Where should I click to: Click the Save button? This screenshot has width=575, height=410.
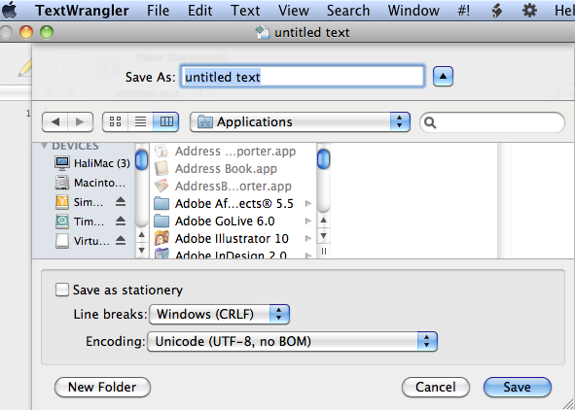pos(517,387)
